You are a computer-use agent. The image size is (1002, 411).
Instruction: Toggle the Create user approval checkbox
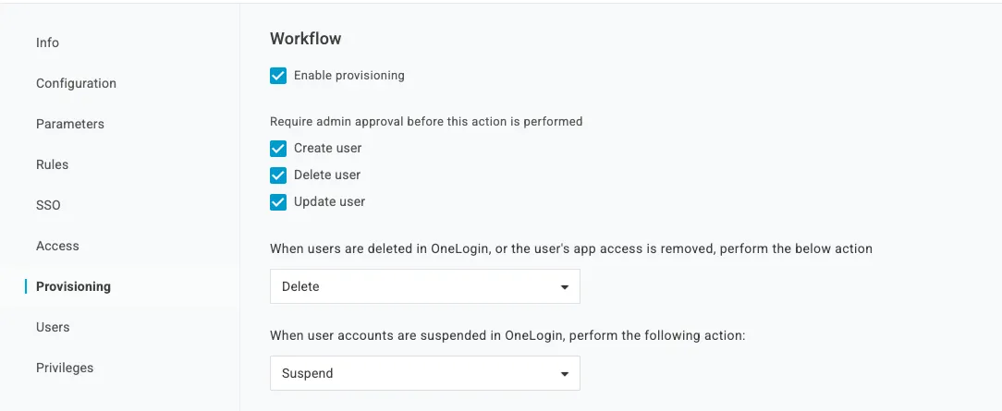(x=278, y=149)
